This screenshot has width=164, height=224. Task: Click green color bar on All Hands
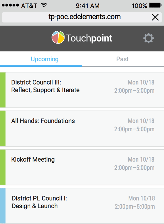point(3,129)
